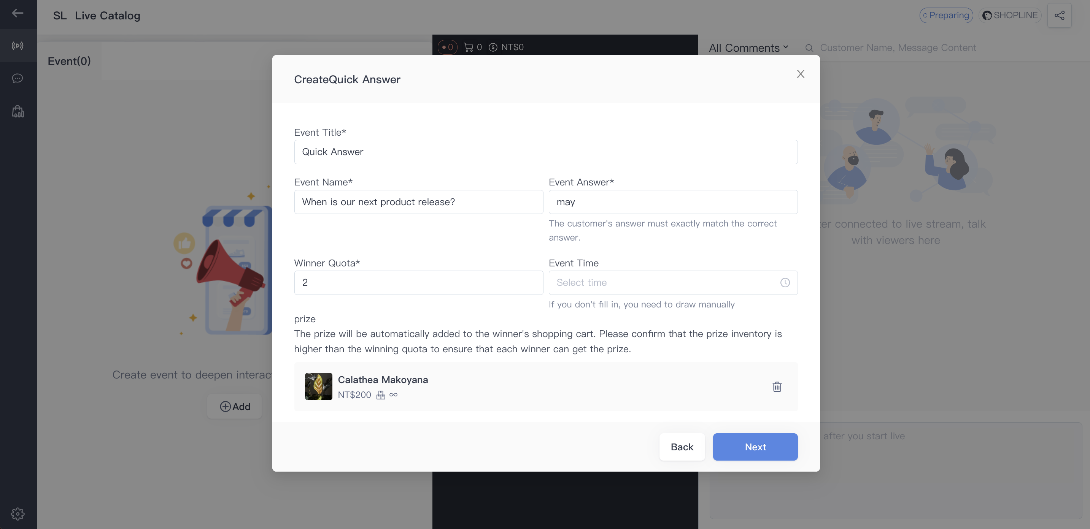Click the Calathea Makoyana product thumbnail
Screen dimensions: 1090x529
[x=318, y=386]
